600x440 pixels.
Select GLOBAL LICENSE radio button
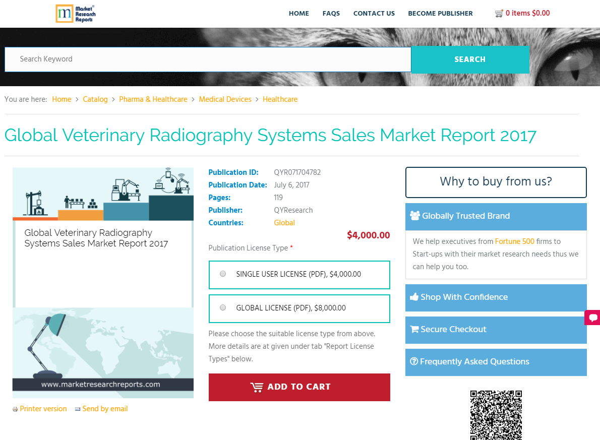tap(222, 307)
